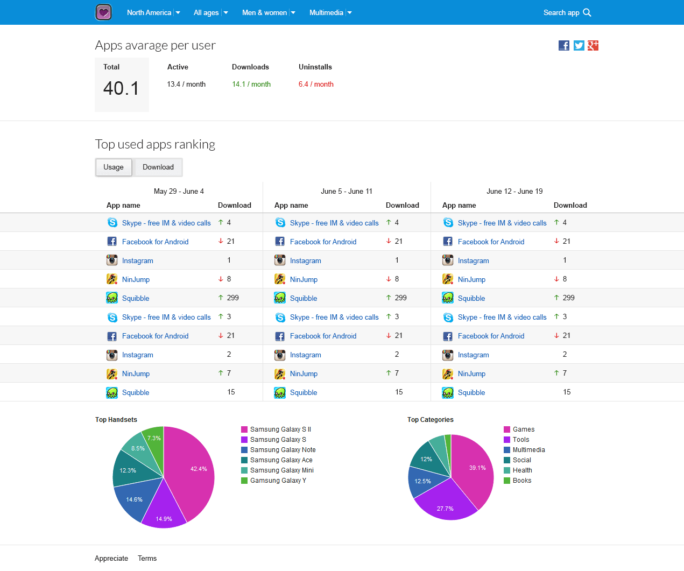Open the Men & women filter dropdown
The image size is (684, 571).
(269, 12)
